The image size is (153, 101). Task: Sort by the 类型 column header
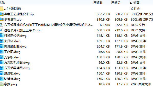136,3
